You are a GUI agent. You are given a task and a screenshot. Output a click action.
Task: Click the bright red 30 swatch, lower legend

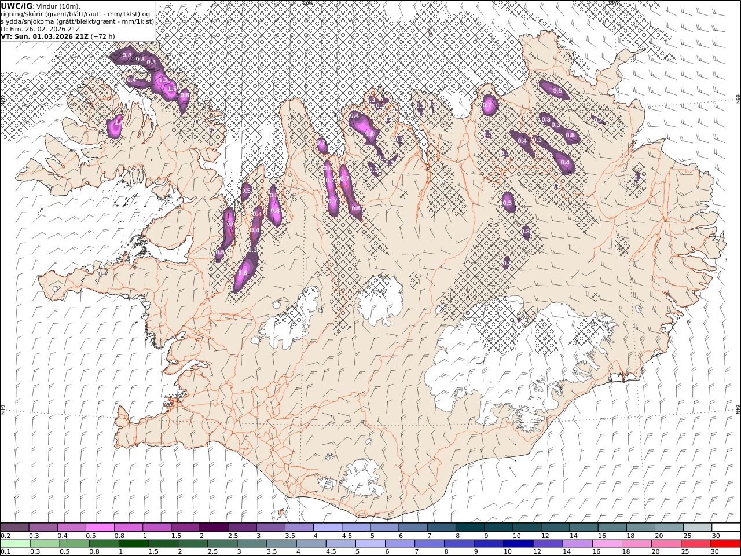tap(725, 543)
